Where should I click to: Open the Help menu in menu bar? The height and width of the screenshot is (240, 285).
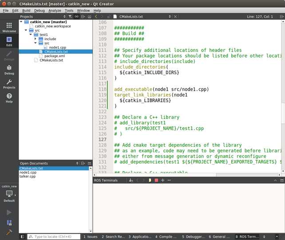97,11
